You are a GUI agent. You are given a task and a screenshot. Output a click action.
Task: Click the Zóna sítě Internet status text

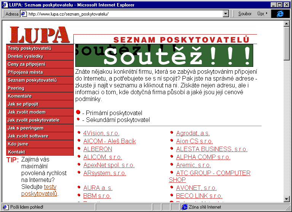[205, 207]
